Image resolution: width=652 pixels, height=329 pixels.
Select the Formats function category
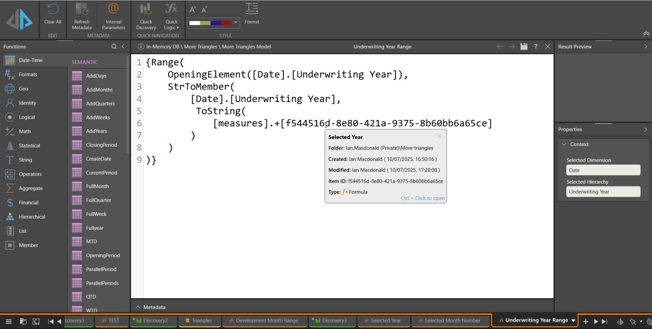click(34, 74)
